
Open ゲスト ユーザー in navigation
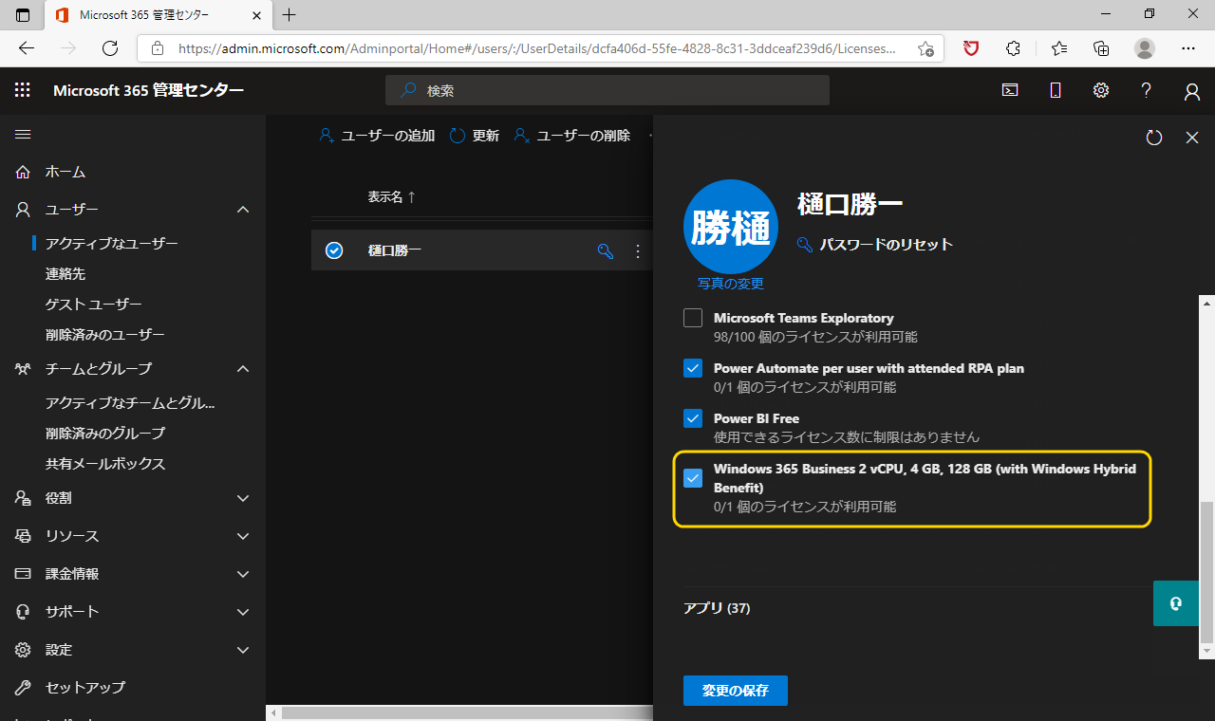click(x=94, y=305)
